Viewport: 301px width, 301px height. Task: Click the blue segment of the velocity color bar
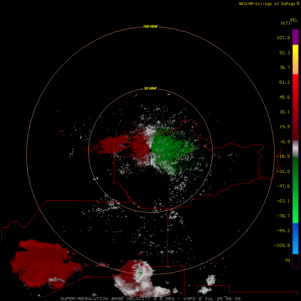[295, 238]
